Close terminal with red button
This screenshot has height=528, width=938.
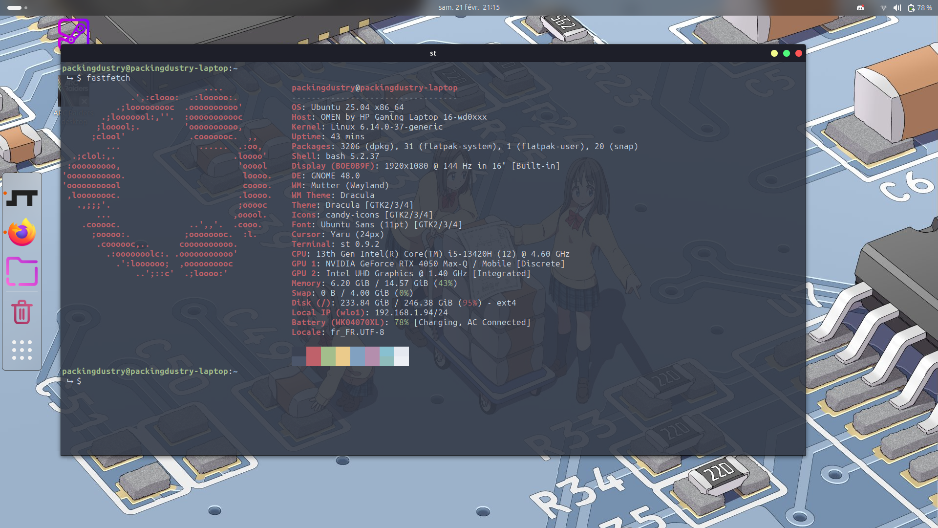point(799,53)
